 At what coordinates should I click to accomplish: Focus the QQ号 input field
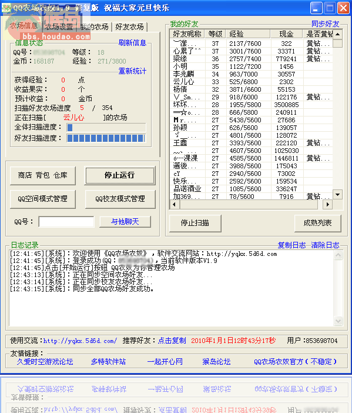click(x=66, y=222)
